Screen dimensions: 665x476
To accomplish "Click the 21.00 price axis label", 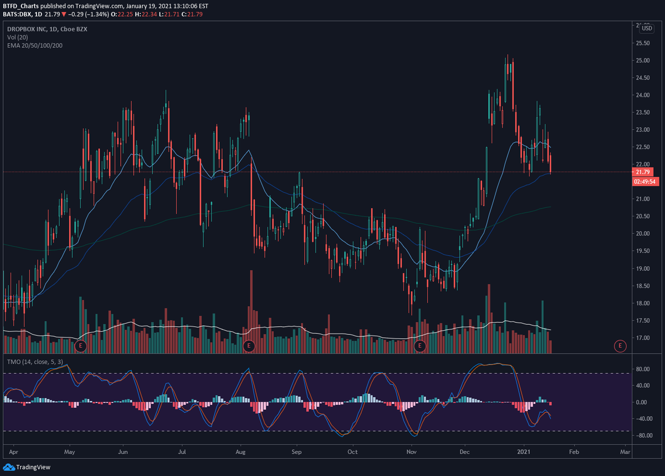I will (x=643, y=199).
